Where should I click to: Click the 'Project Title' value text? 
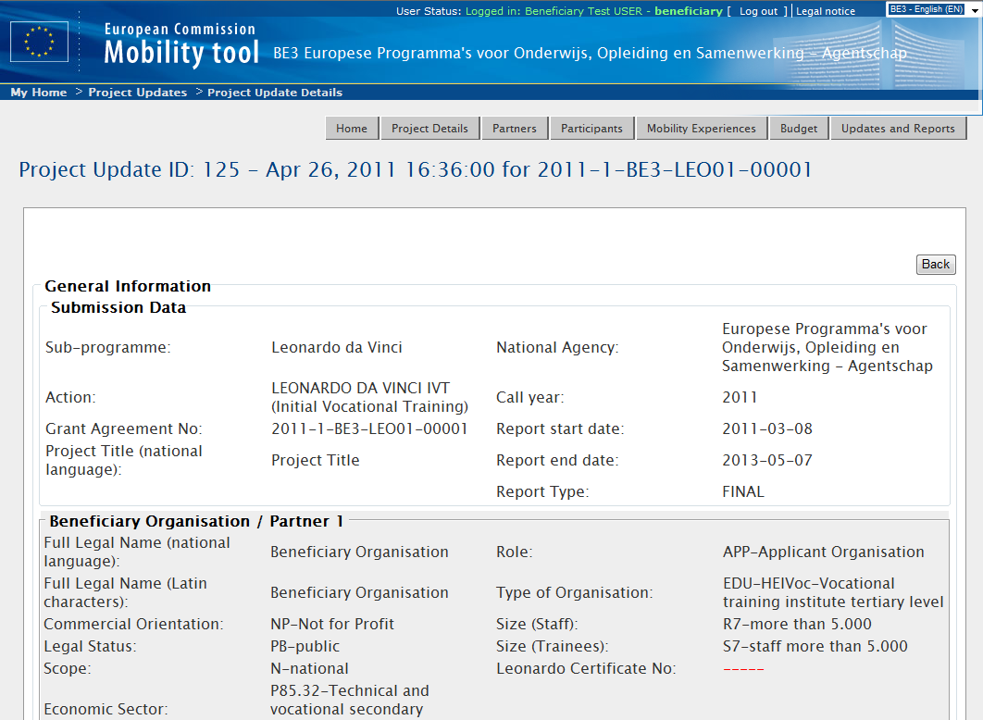316,461
